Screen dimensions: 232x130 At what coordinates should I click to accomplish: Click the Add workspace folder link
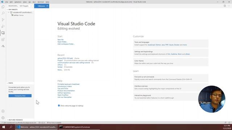(66, 44)
